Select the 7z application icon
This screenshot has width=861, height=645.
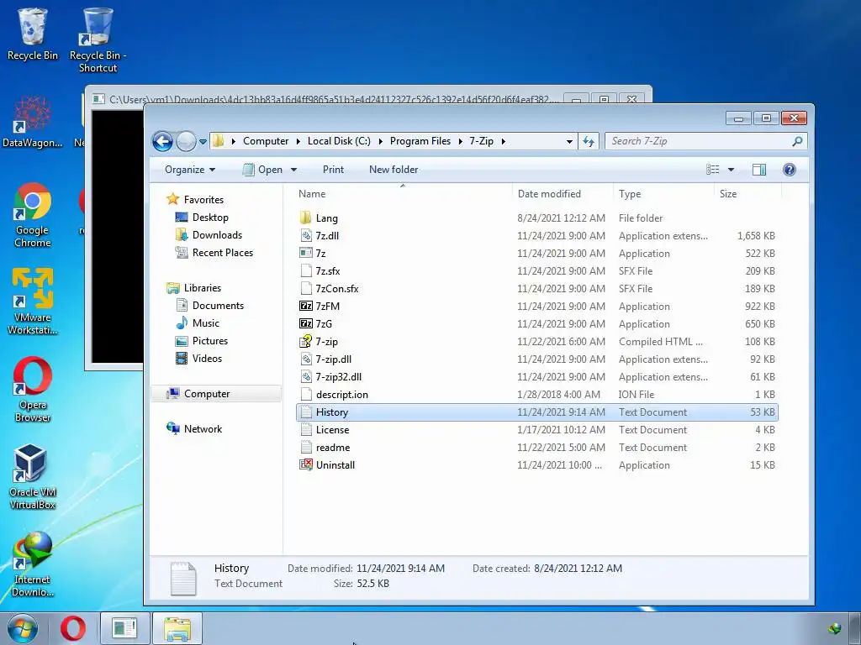click(306, 253)
